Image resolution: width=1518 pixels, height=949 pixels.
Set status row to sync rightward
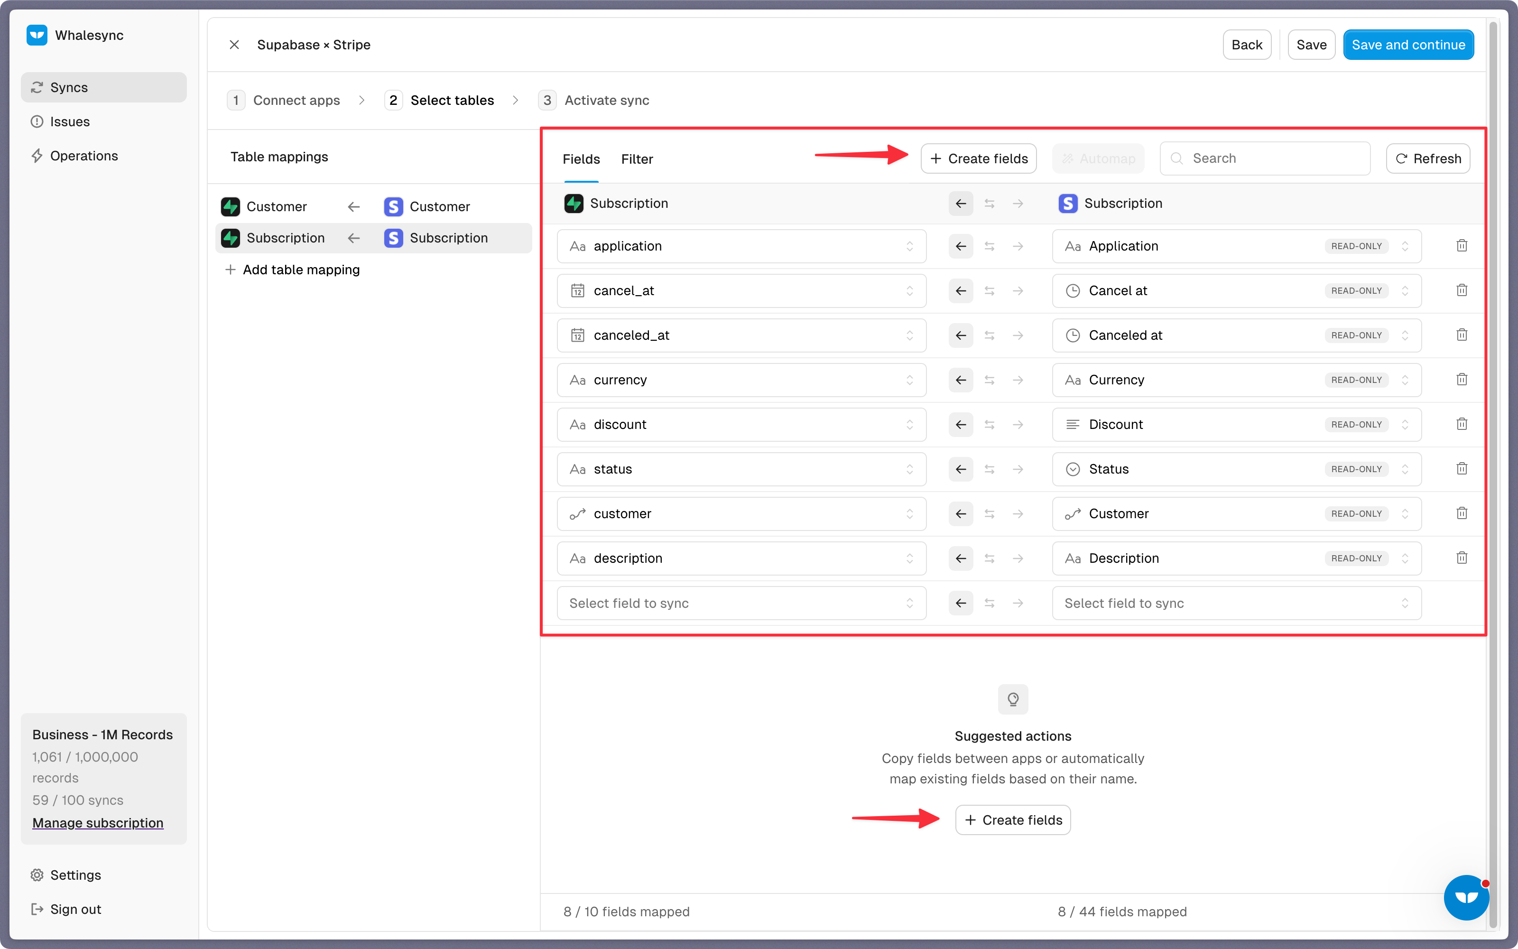[1018, 469]
